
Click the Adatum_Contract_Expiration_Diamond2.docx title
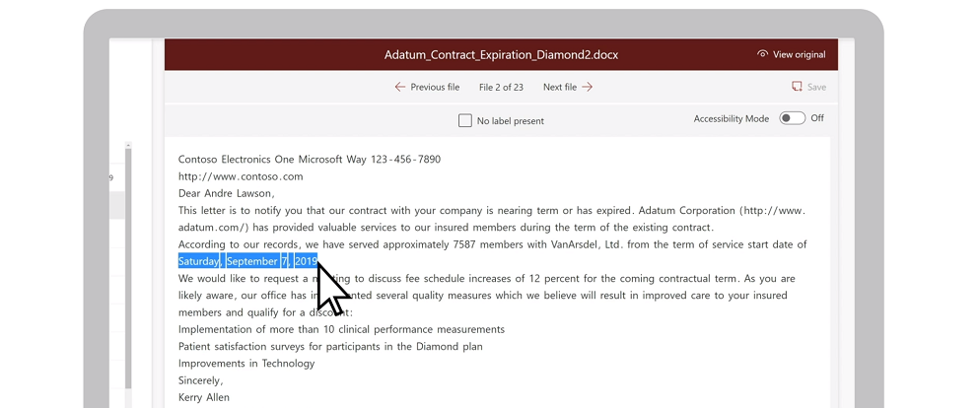tap(502, 55)
